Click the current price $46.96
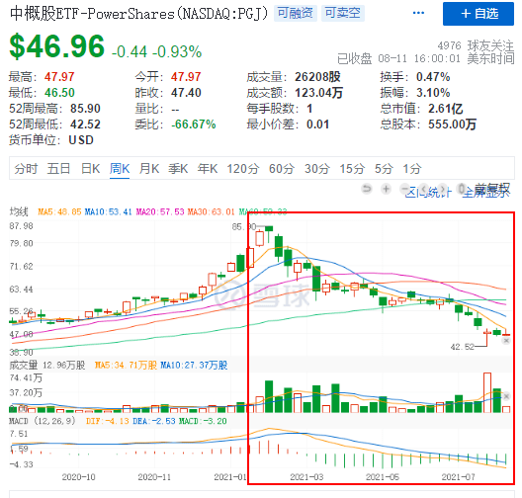The image size is (522, 498). point(57,46)
